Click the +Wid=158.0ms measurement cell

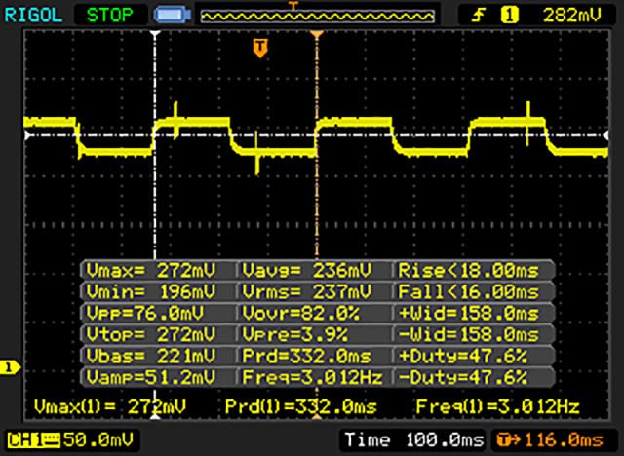click(474, 314)
